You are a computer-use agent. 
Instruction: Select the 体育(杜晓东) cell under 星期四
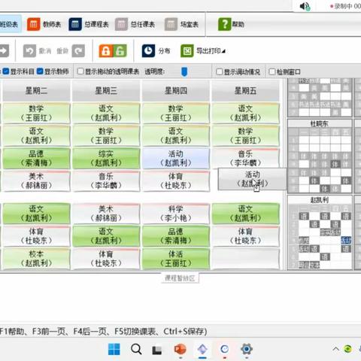[x=176, y=181]
